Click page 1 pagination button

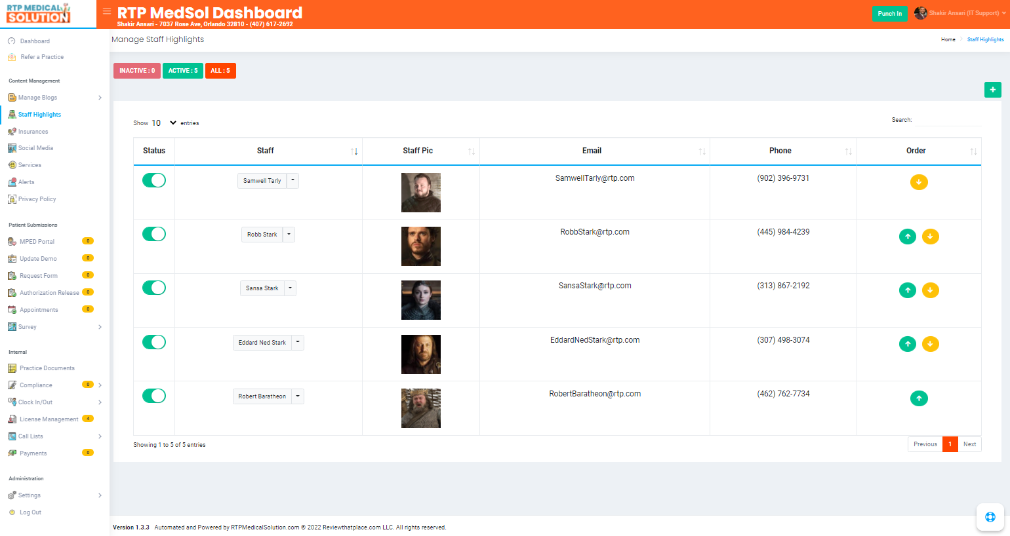[x=950, y=444]
